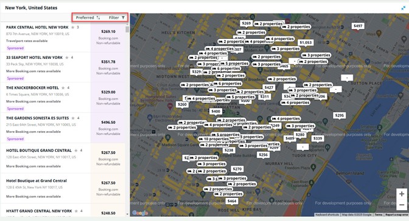This screenshot has height=221, width=409.
Task: Click the funnel icon next to Filter
Action: (x=123, y=18)
